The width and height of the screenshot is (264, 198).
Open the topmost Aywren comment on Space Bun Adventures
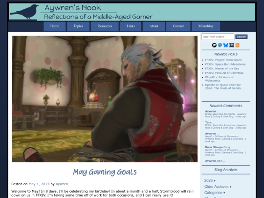click(x=225, y=114)
